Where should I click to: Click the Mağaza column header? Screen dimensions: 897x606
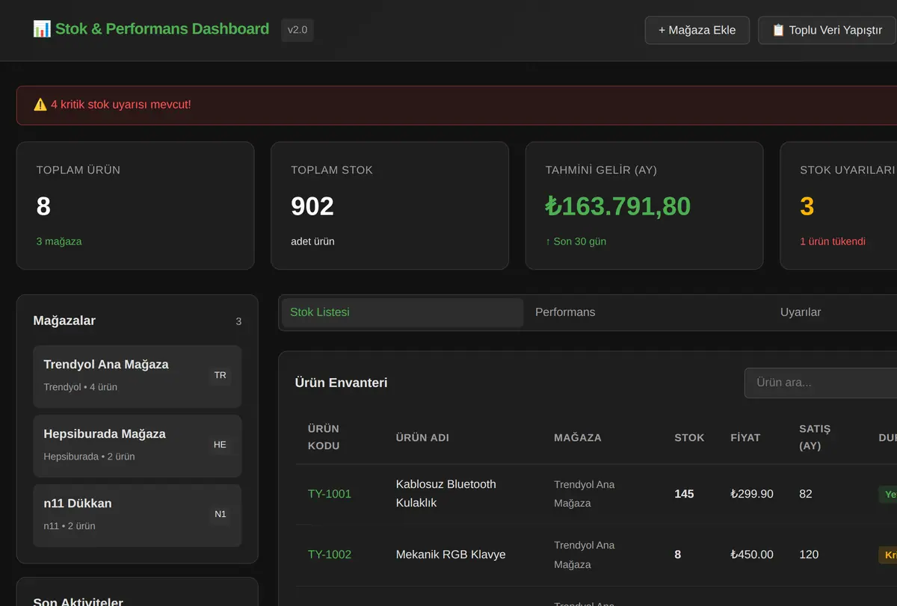click(x=578, y=438)
